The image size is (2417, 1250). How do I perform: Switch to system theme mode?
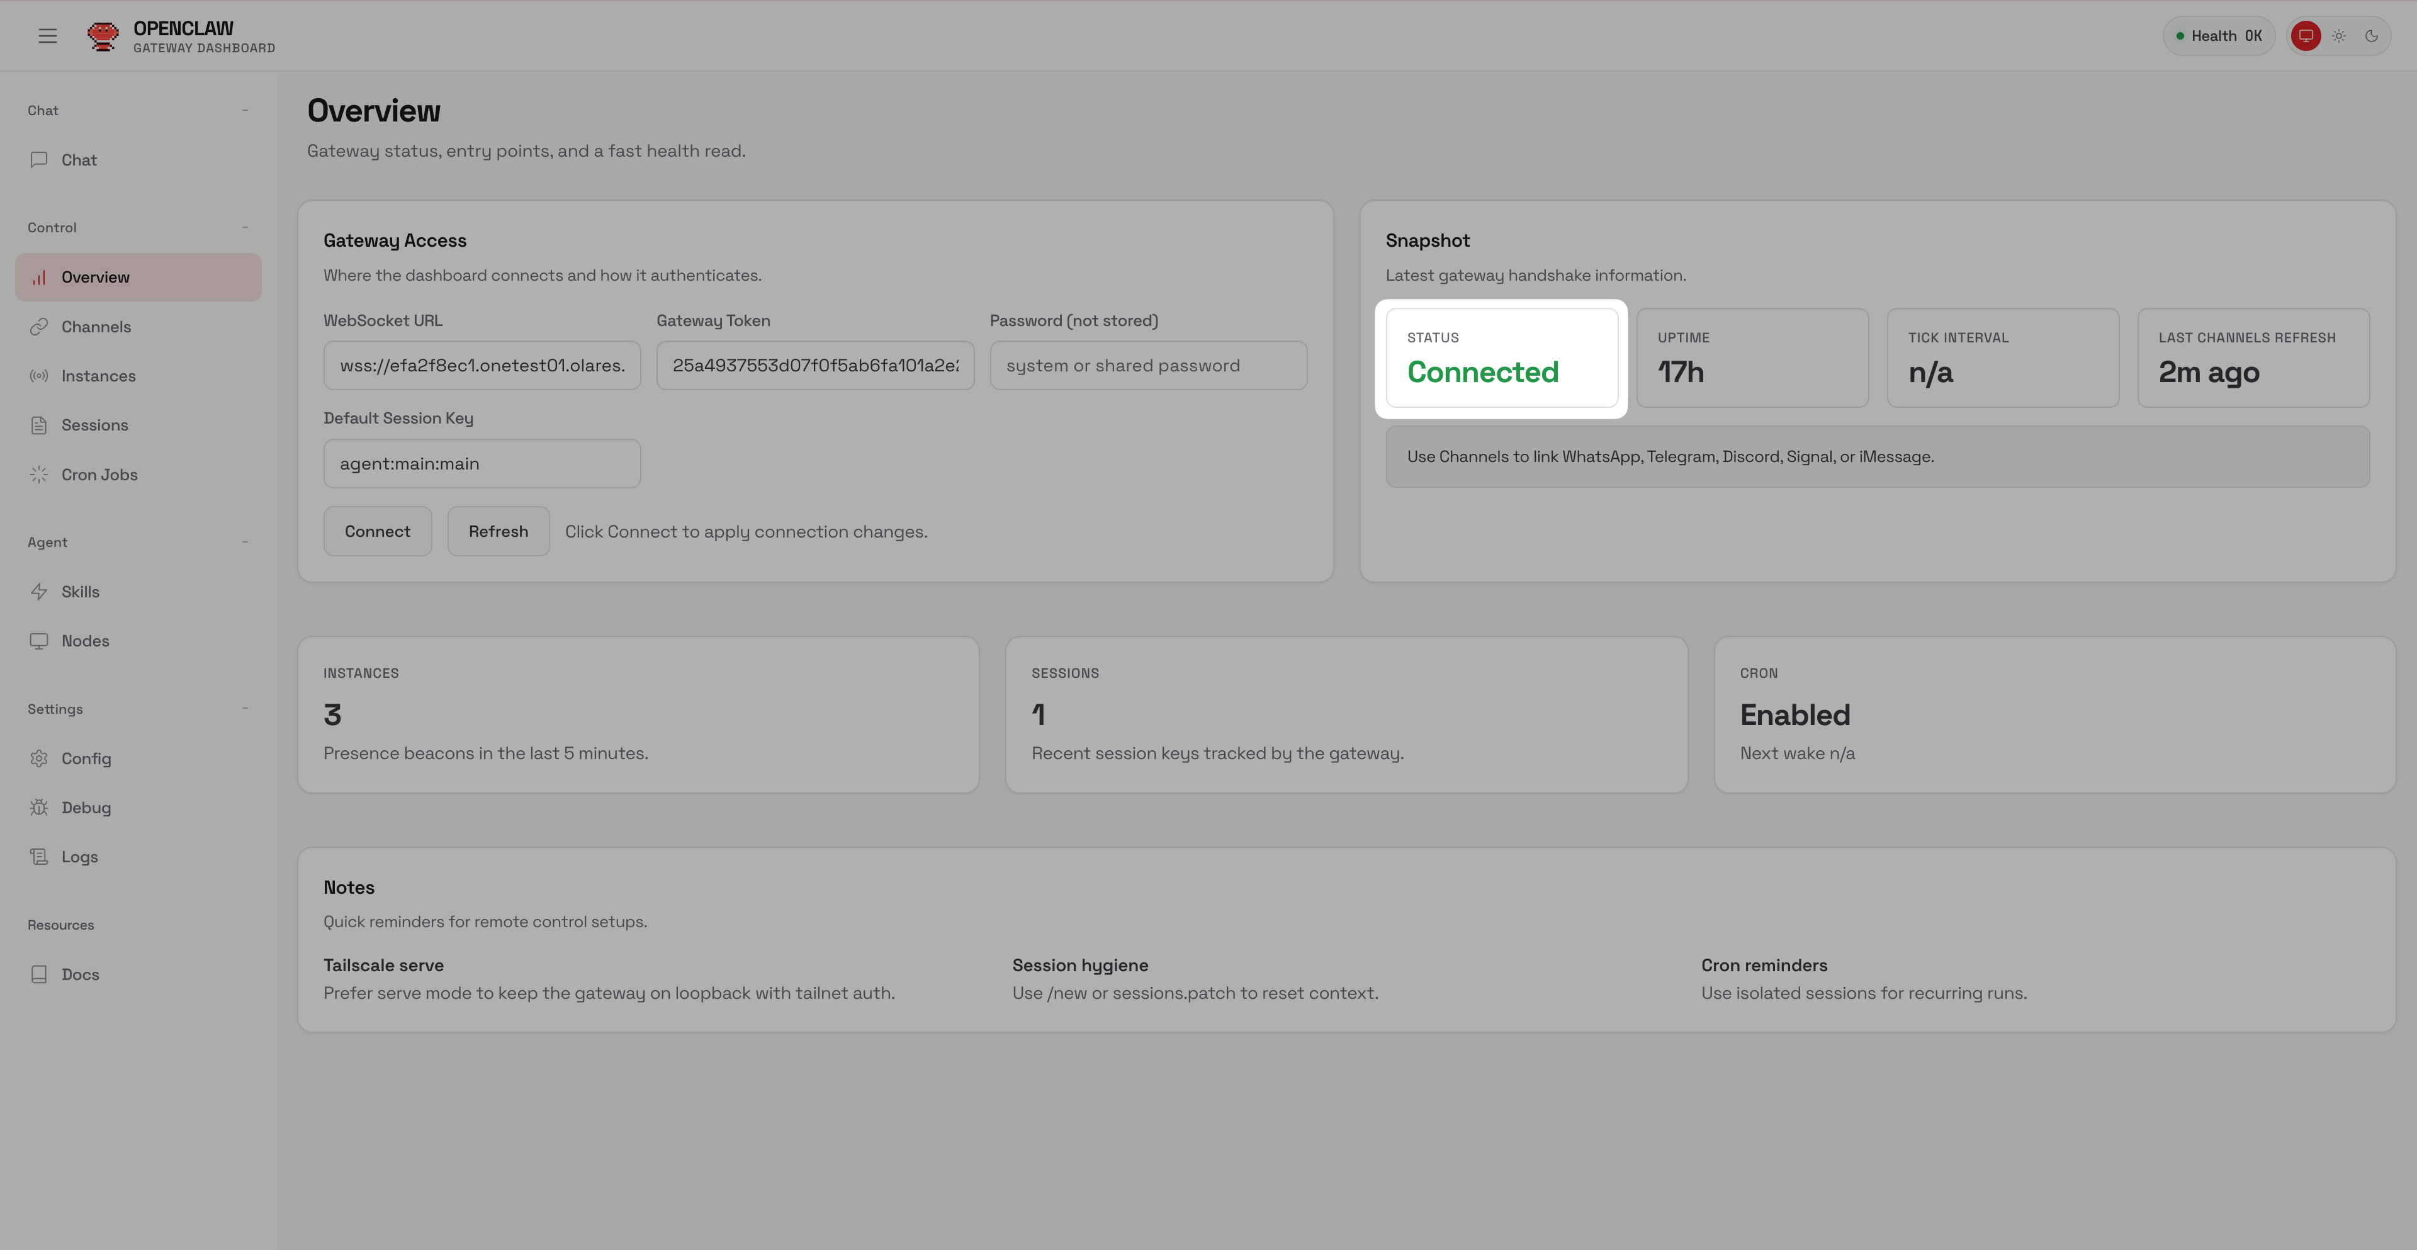pyautogui.click(x=2306, y=36)
